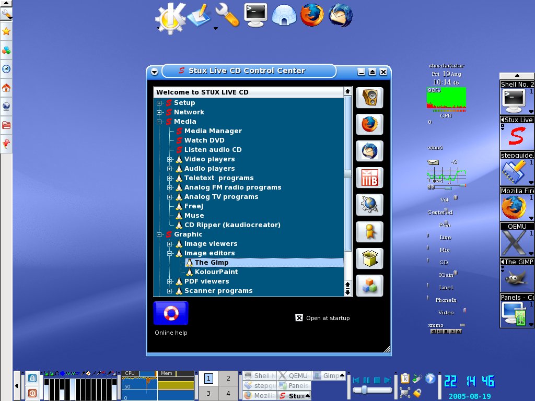This screenshot has width=535, height=401.
Task: Select KolourPaint in the tree
Action: click(x=216, y=272)
